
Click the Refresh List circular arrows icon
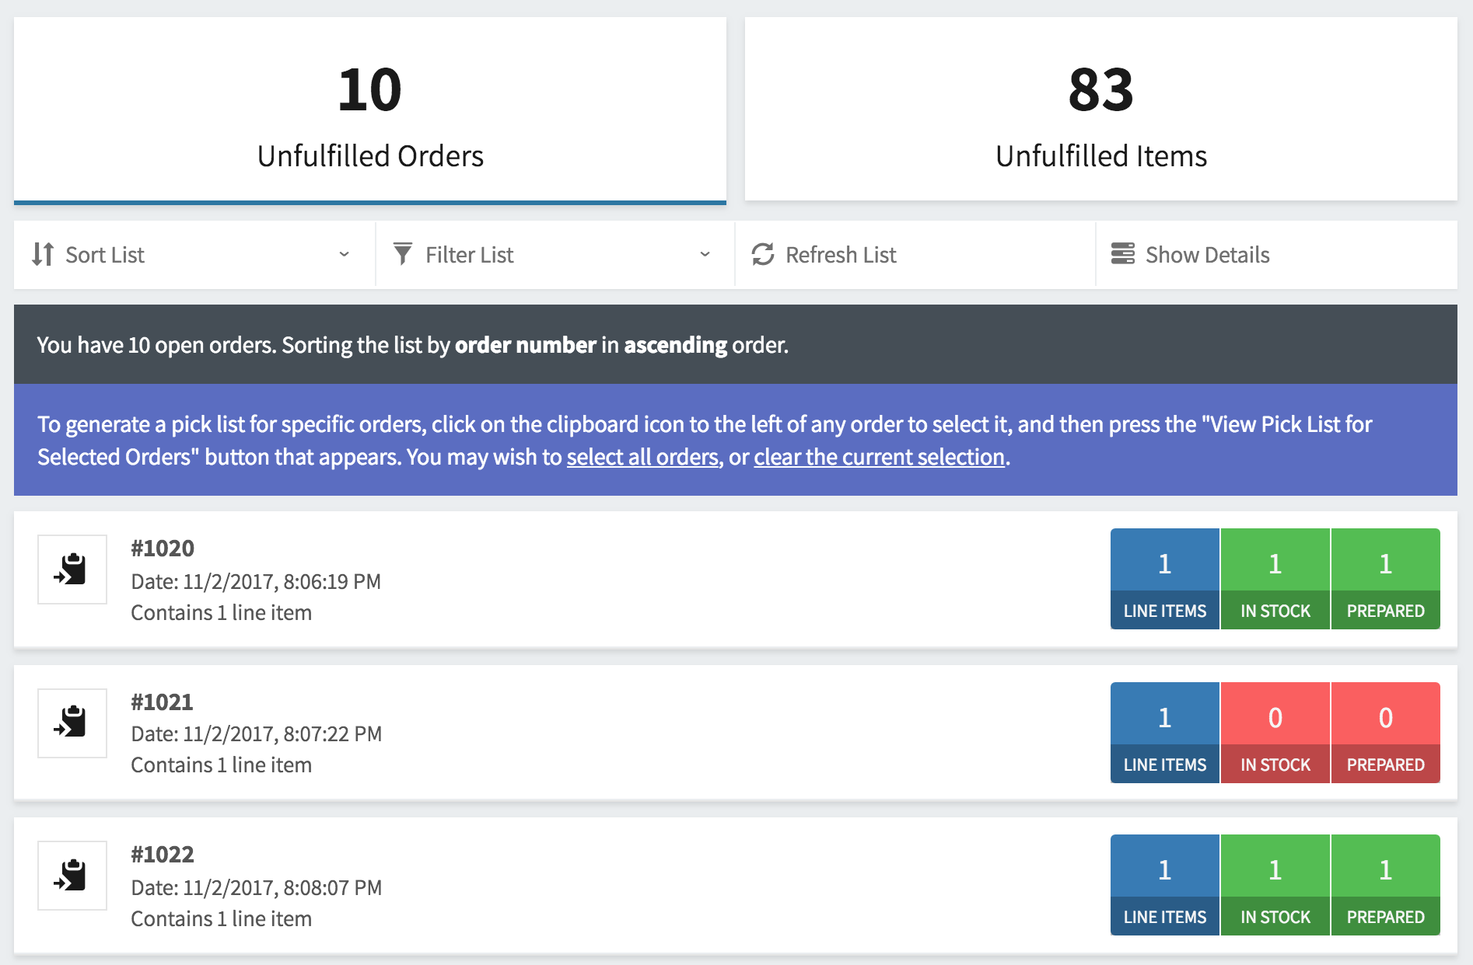click(763, 254)
